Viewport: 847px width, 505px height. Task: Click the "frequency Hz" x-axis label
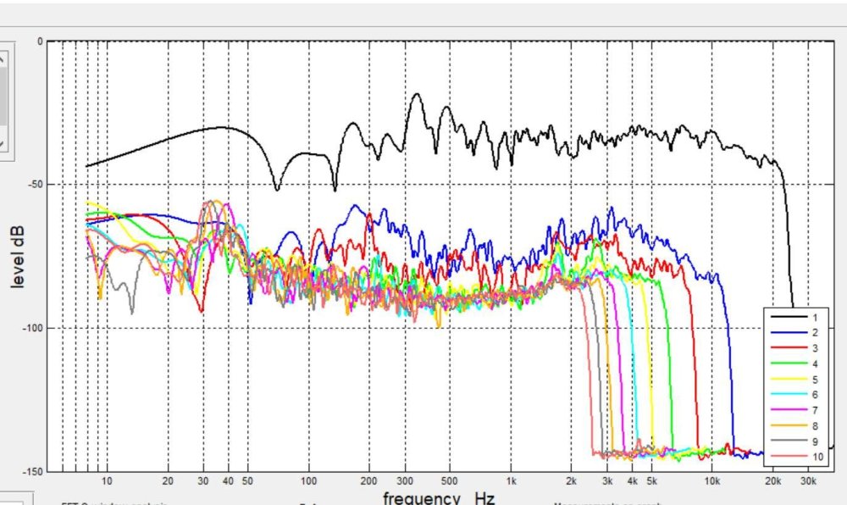pos(438,497)
